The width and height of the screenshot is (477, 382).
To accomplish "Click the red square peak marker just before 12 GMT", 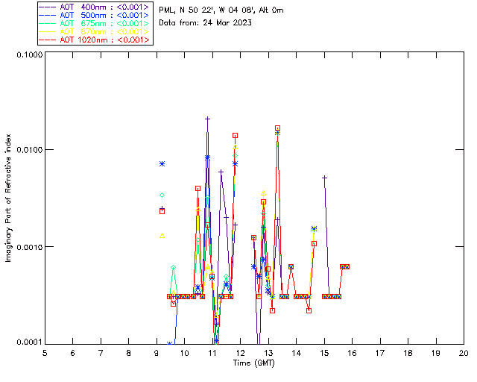I will pyautogui.click(x=236, y=135).
